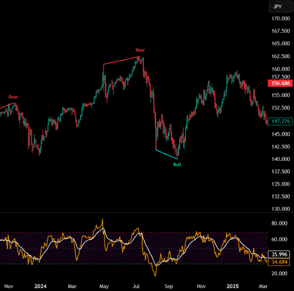Click the 2025 label on time axis
The image size is (294, 291).
click(x=233, y=286)
